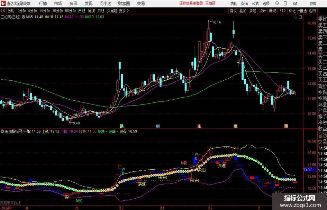Open the 问小达 menu
This screenshot has width=327, height=210.
tap(105, 3)
